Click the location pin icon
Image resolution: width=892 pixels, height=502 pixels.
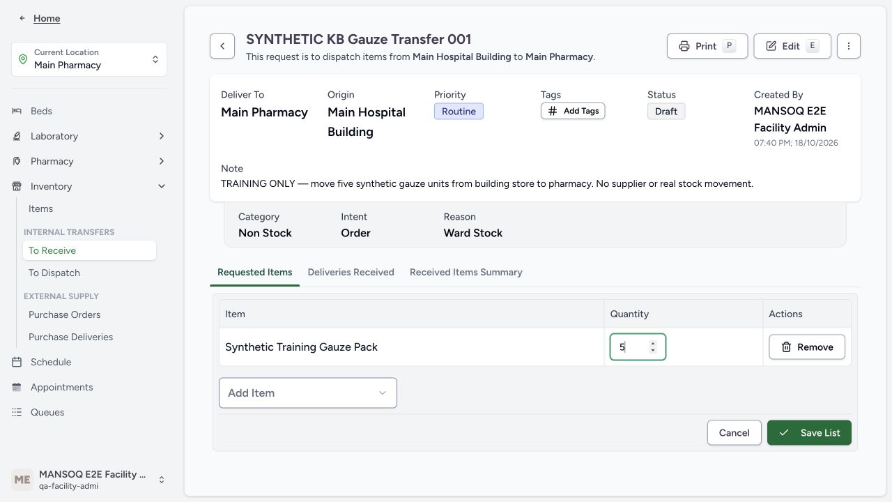click(x=23, y=59)
